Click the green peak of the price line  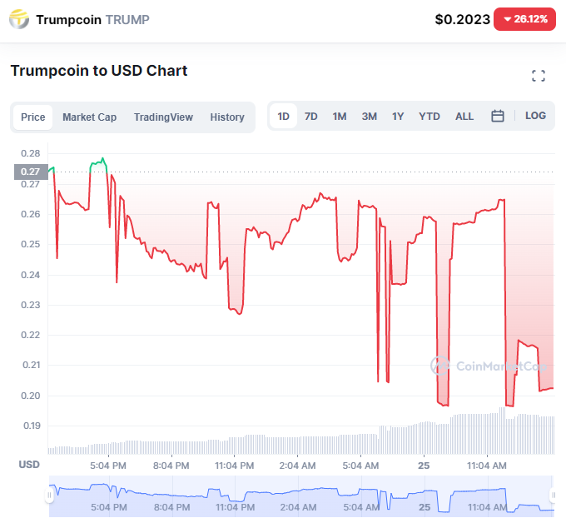point(103,158)
